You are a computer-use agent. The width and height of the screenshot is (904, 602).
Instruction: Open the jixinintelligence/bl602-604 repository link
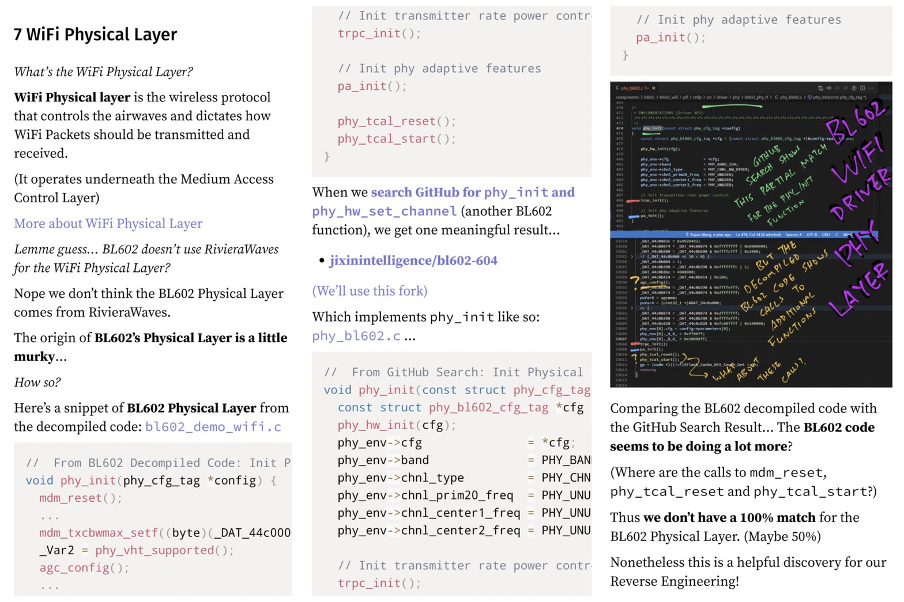pyautogui.click(x=413, y=261)
